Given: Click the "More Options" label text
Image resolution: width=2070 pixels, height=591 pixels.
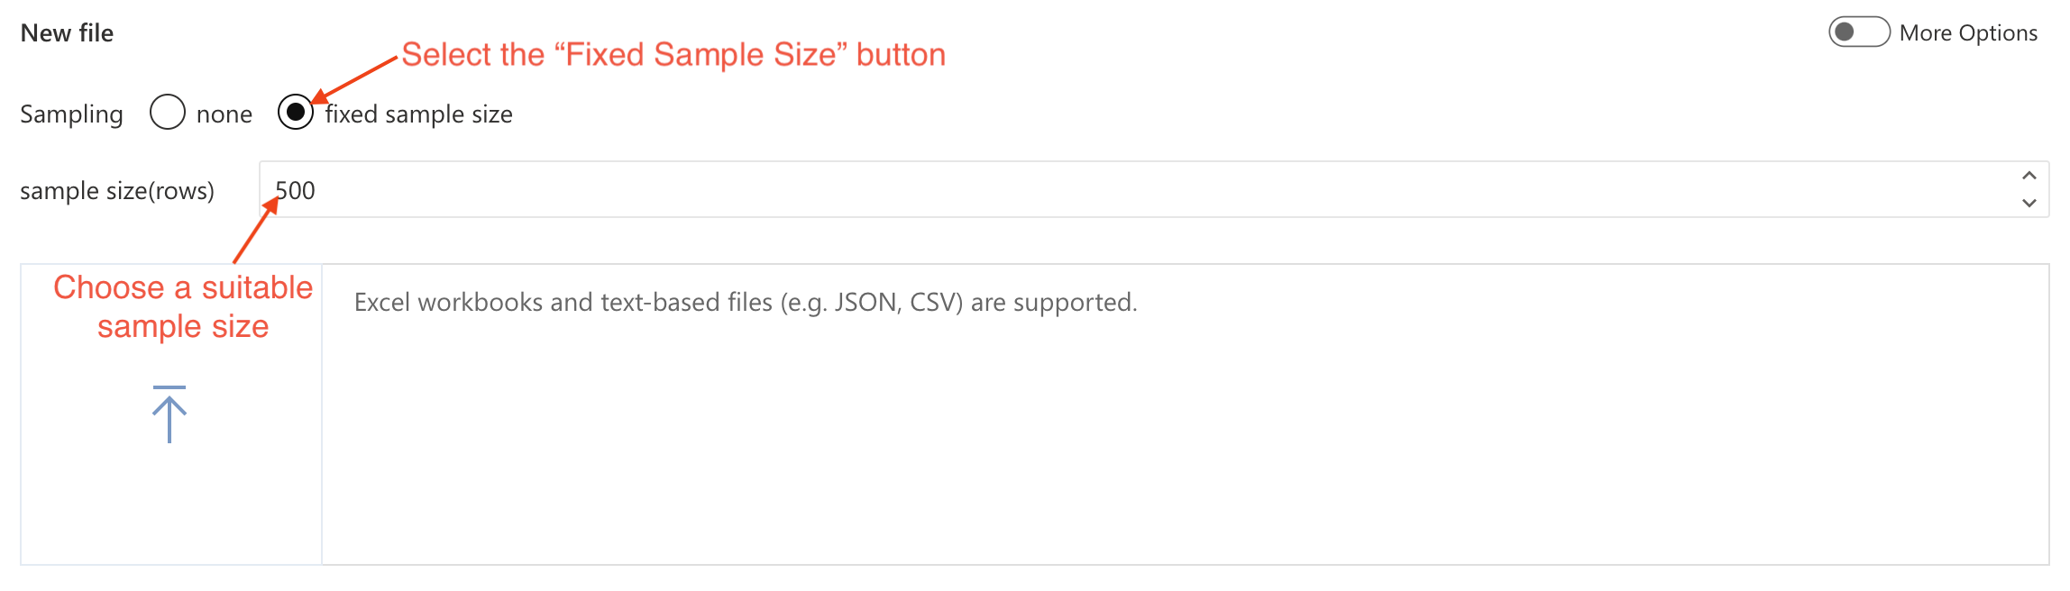Looking at the screenshot, I should tap(1968, 33).
